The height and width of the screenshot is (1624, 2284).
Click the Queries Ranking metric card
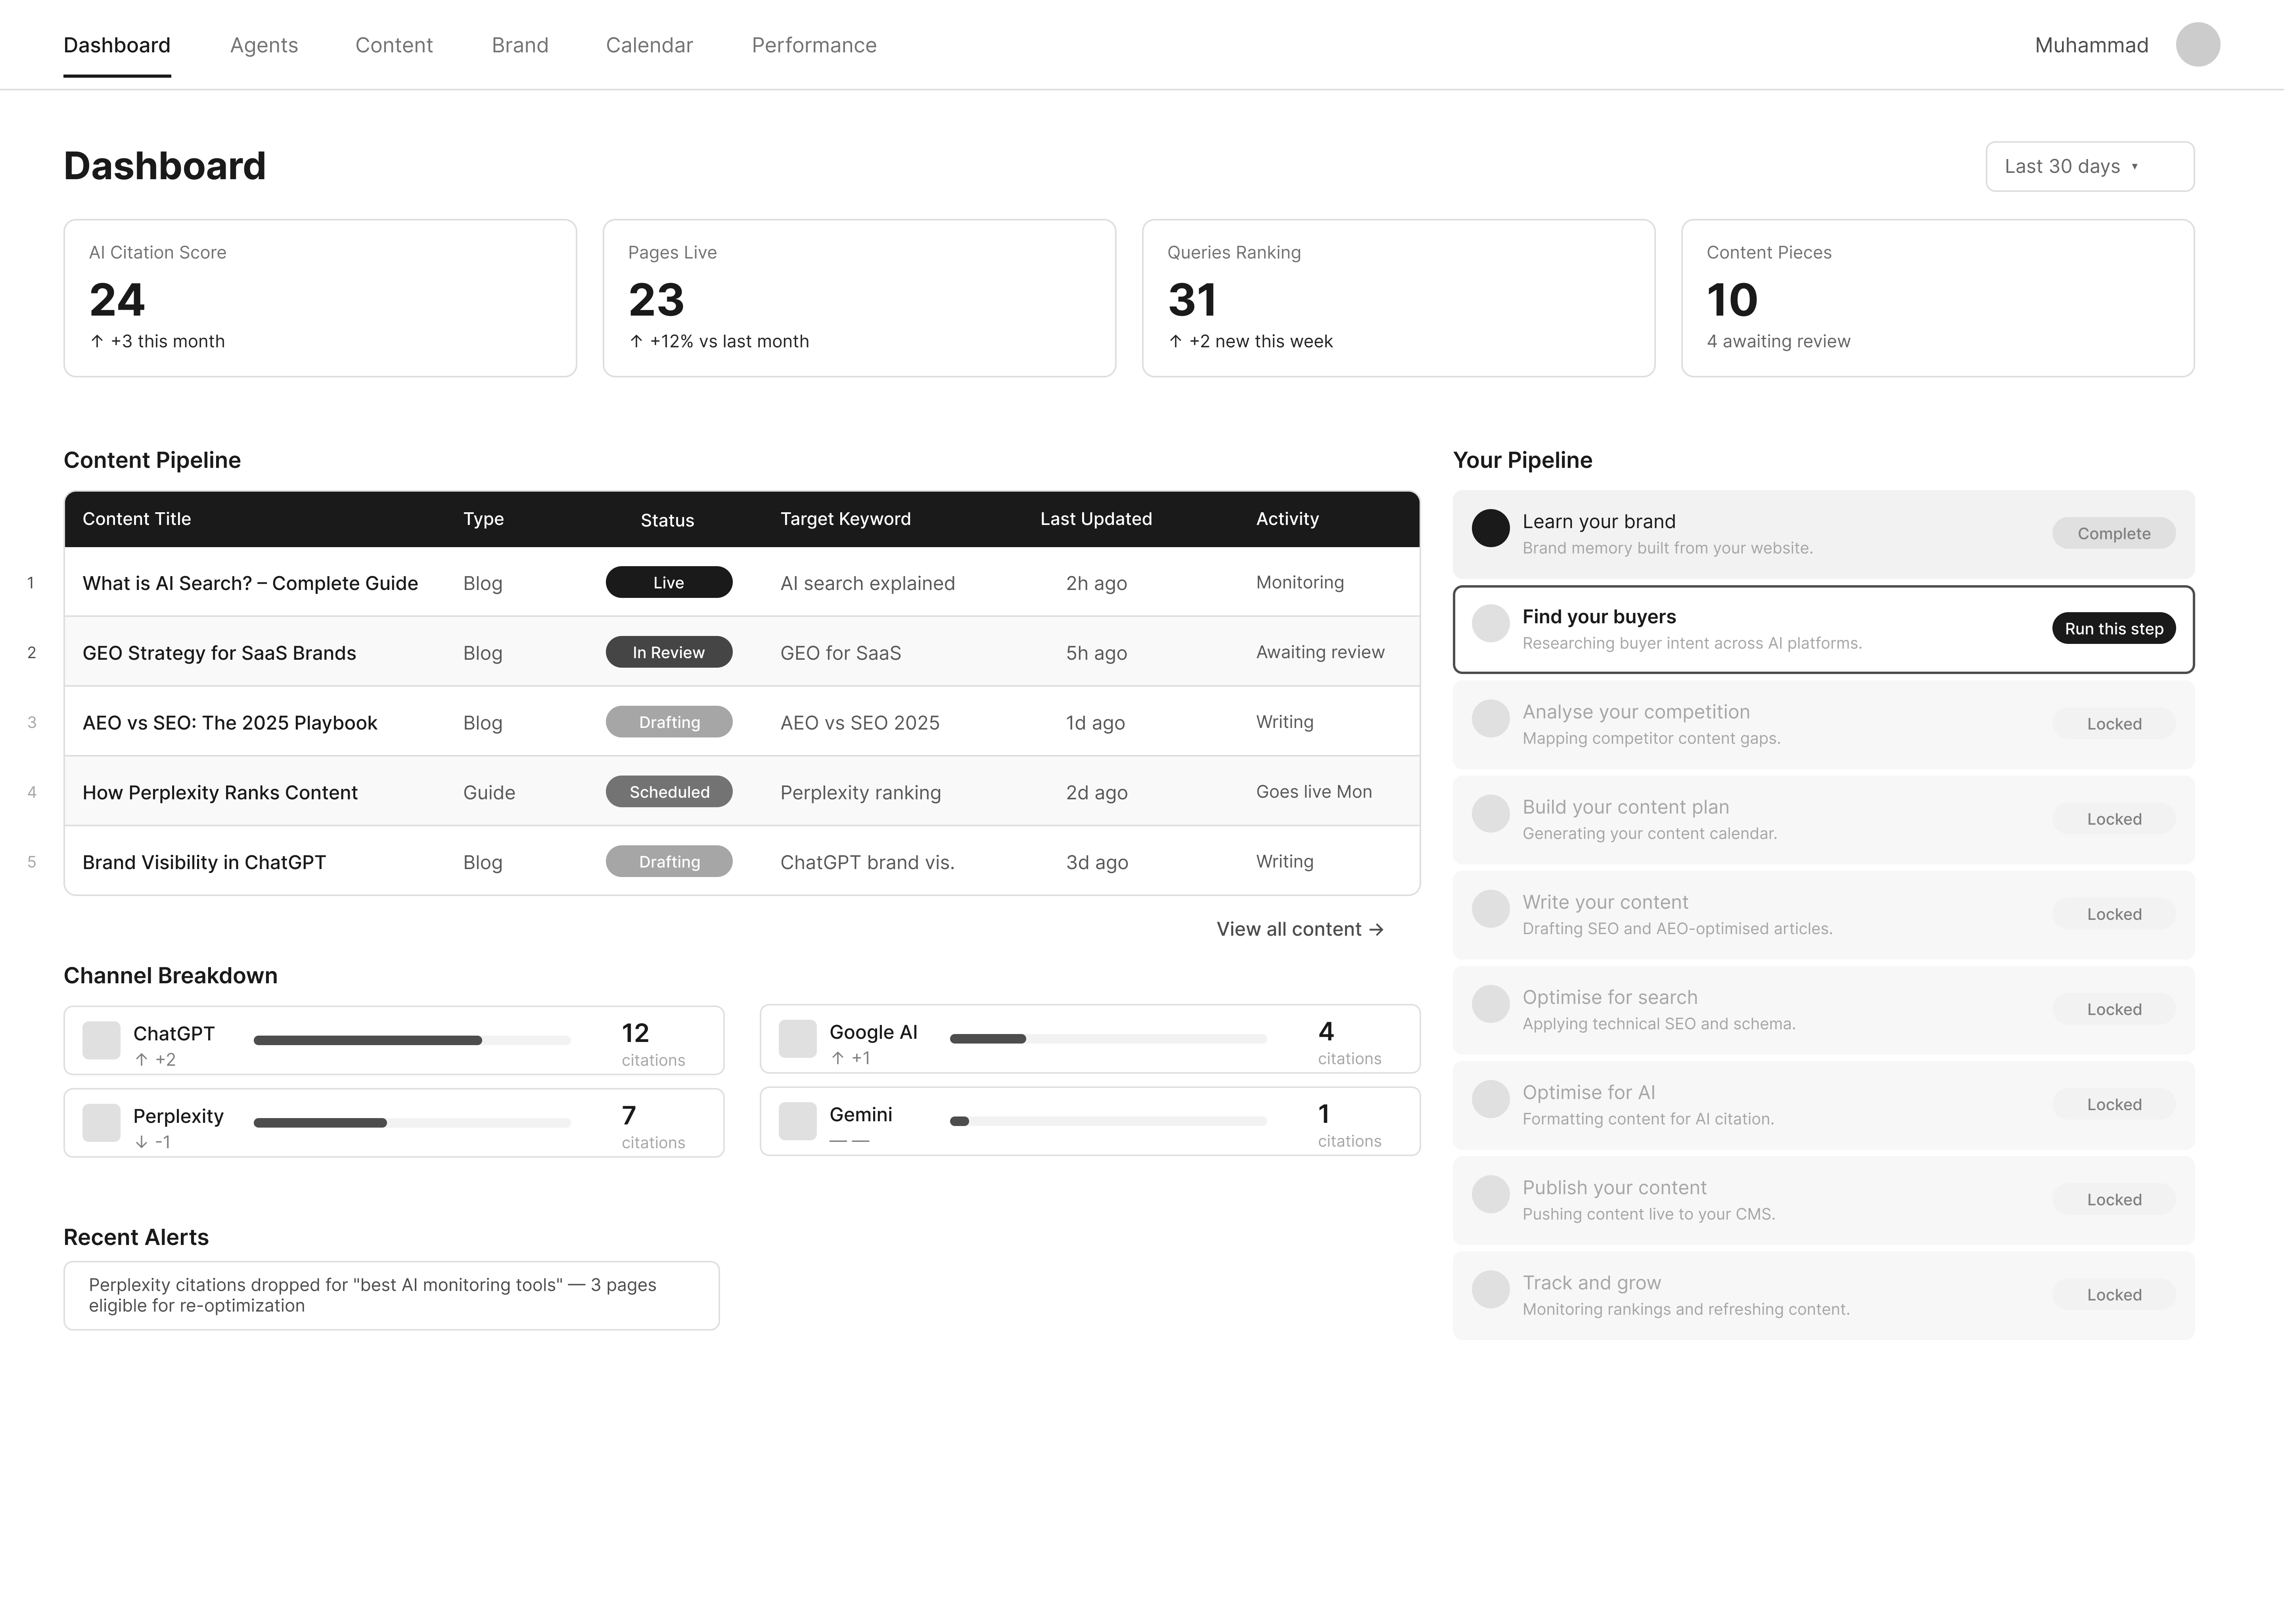(x=1398, y=298)
